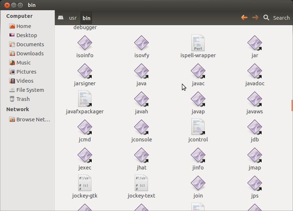Navigate to usr in path bar
Image resolution: width=293 pixels, height=211 pixels.
pos(73,18)
